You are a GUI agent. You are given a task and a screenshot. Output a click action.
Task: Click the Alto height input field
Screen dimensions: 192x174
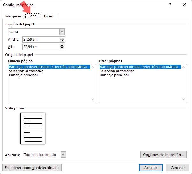[x=41, y=47]
